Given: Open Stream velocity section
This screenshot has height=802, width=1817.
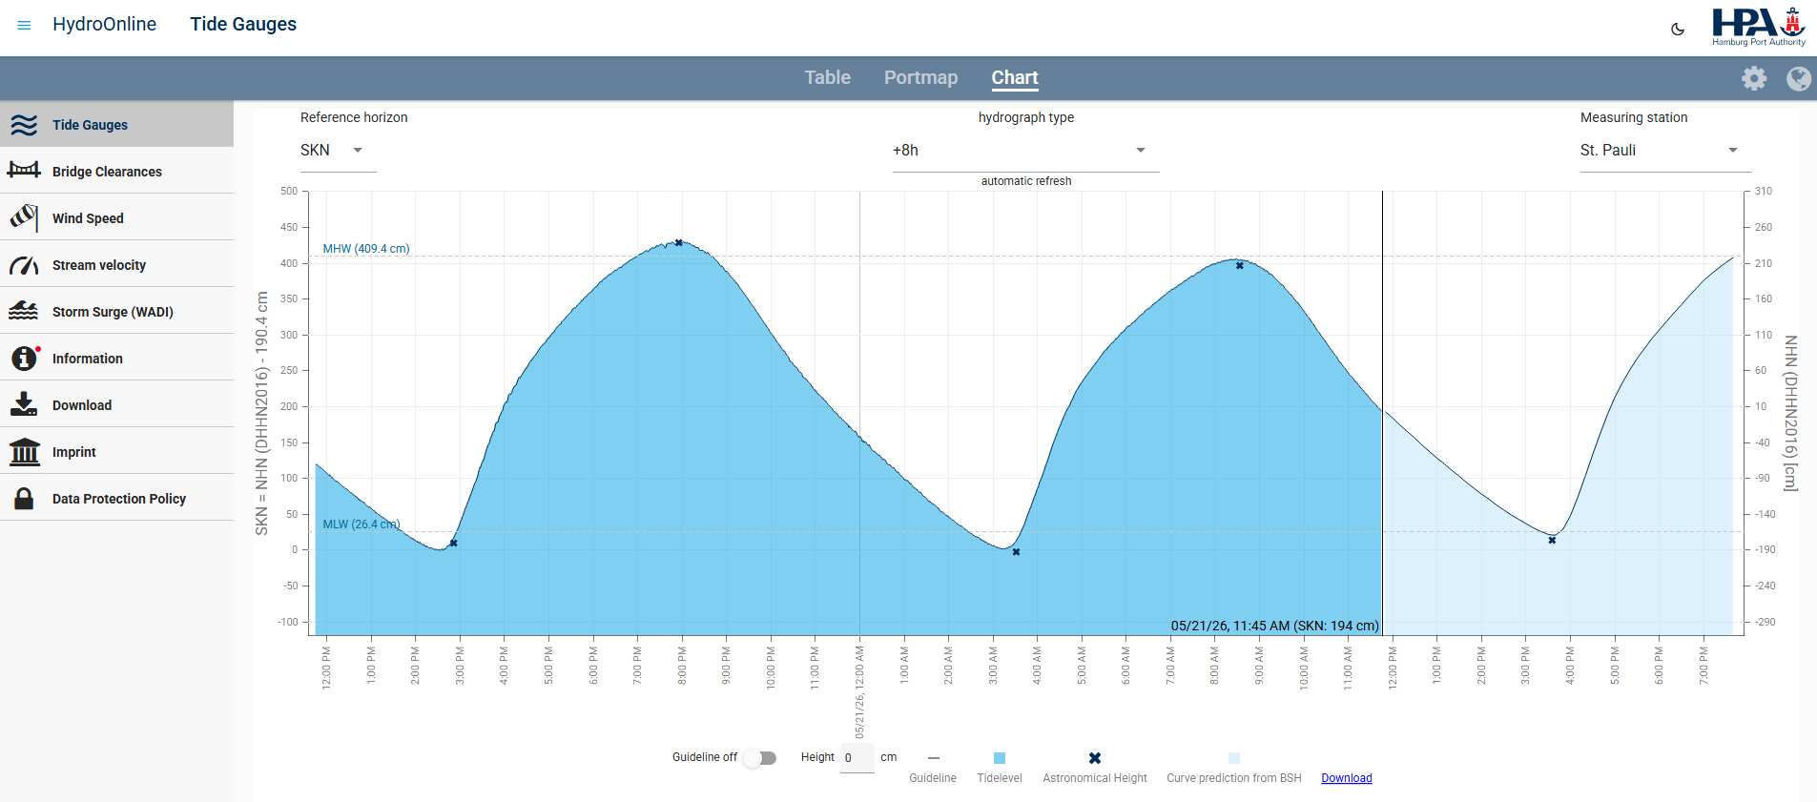Looking at the screenshot, I should (116, 265).
